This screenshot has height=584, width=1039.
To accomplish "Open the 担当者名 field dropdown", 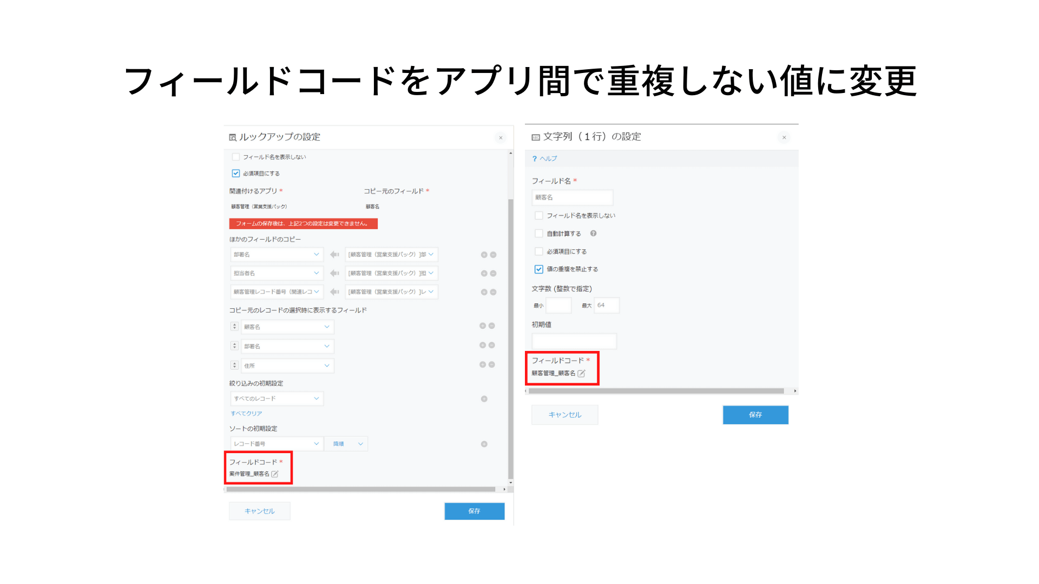I will click(277, 274).
